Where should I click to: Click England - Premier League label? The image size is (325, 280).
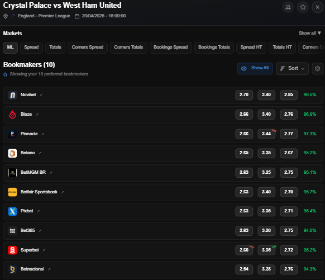tap(44, 16)
